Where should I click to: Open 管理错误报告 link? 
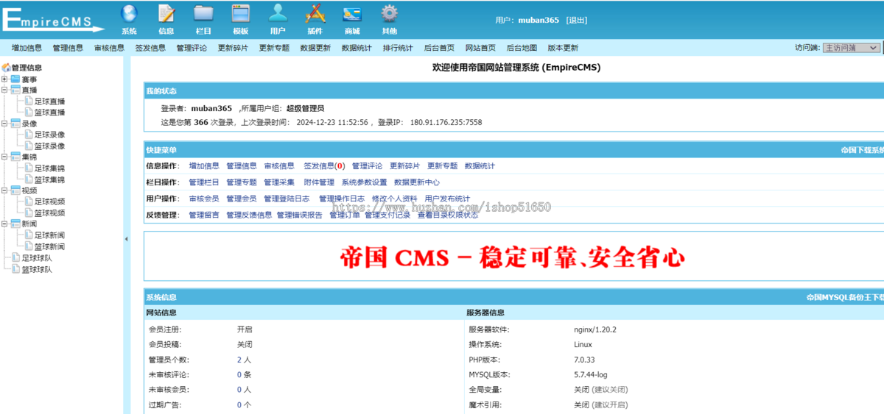[x=299, y=215]
